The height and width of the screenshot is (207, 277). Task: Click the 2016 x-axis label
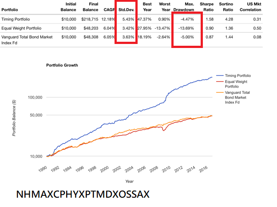(203, 169)
